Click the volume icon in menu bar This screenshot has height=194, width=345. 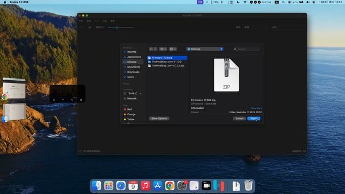point(308,2)
